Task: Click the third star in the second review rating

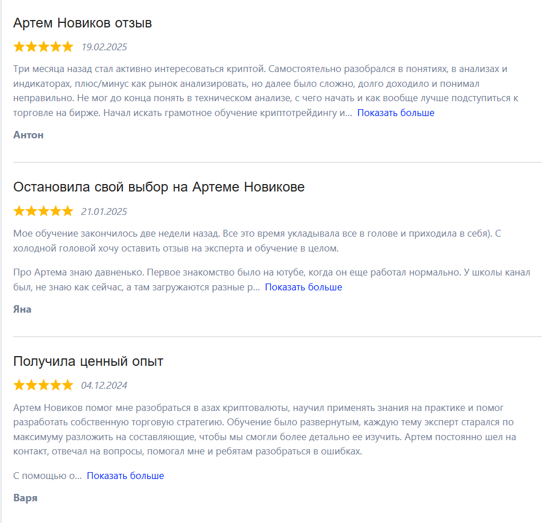Action: (42, 211)
